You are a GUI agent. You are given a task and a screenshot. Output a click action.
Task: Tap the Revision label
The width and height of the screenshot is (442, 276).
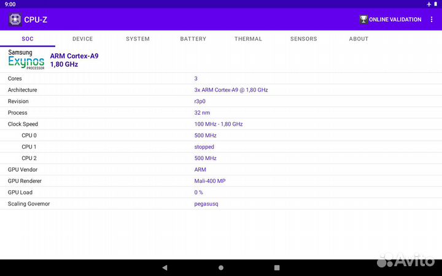18,101
